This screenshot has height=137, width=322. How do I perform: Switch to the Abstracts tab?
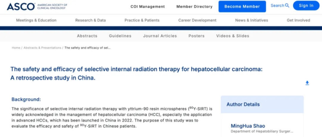pos(87,36)
